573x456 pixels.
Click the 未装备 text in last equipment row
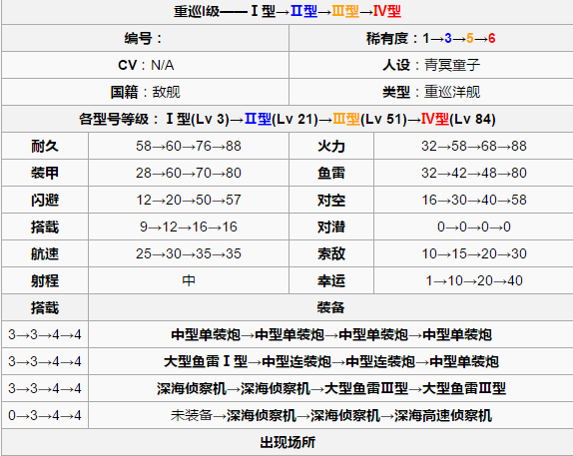(192, 416)
